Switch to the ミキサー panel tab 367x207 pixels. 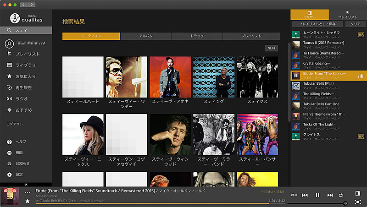pos(309,15)
